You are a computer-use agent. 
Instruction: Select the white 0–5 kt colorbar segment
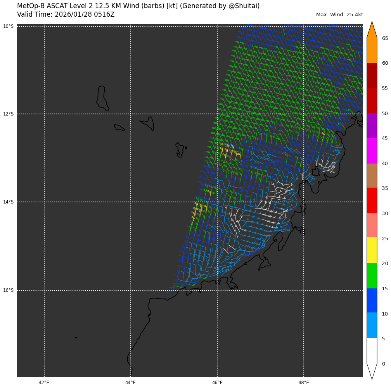point(372,350)
